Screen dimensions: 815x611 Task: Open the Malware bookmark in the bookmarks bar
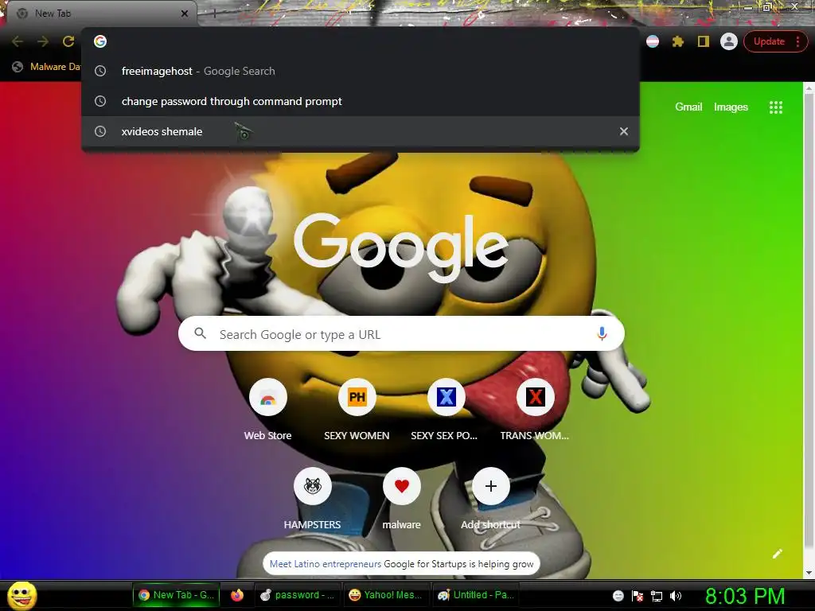(47, 67)
